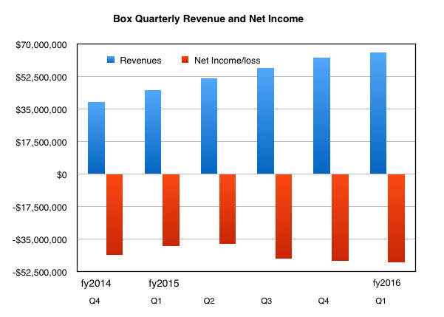Click the Q2 quarter label
Image resolution: width=444 pixels, height=317 pixels.
pos(209,301)
